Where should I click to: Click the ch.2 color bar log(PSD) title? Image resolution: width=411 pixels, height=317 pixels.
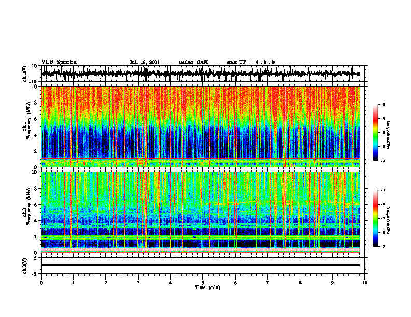(x=389, y=220)
